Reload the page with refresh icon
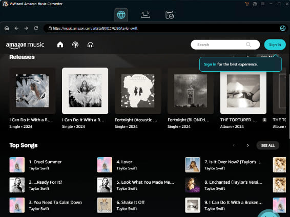Image resolution: width=290 pixels, height=217 pixels. [x=36, y=28]
